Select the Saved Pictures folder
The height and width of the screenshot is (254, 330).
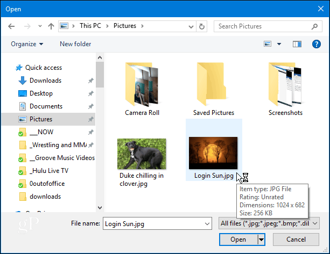[214, 89]
